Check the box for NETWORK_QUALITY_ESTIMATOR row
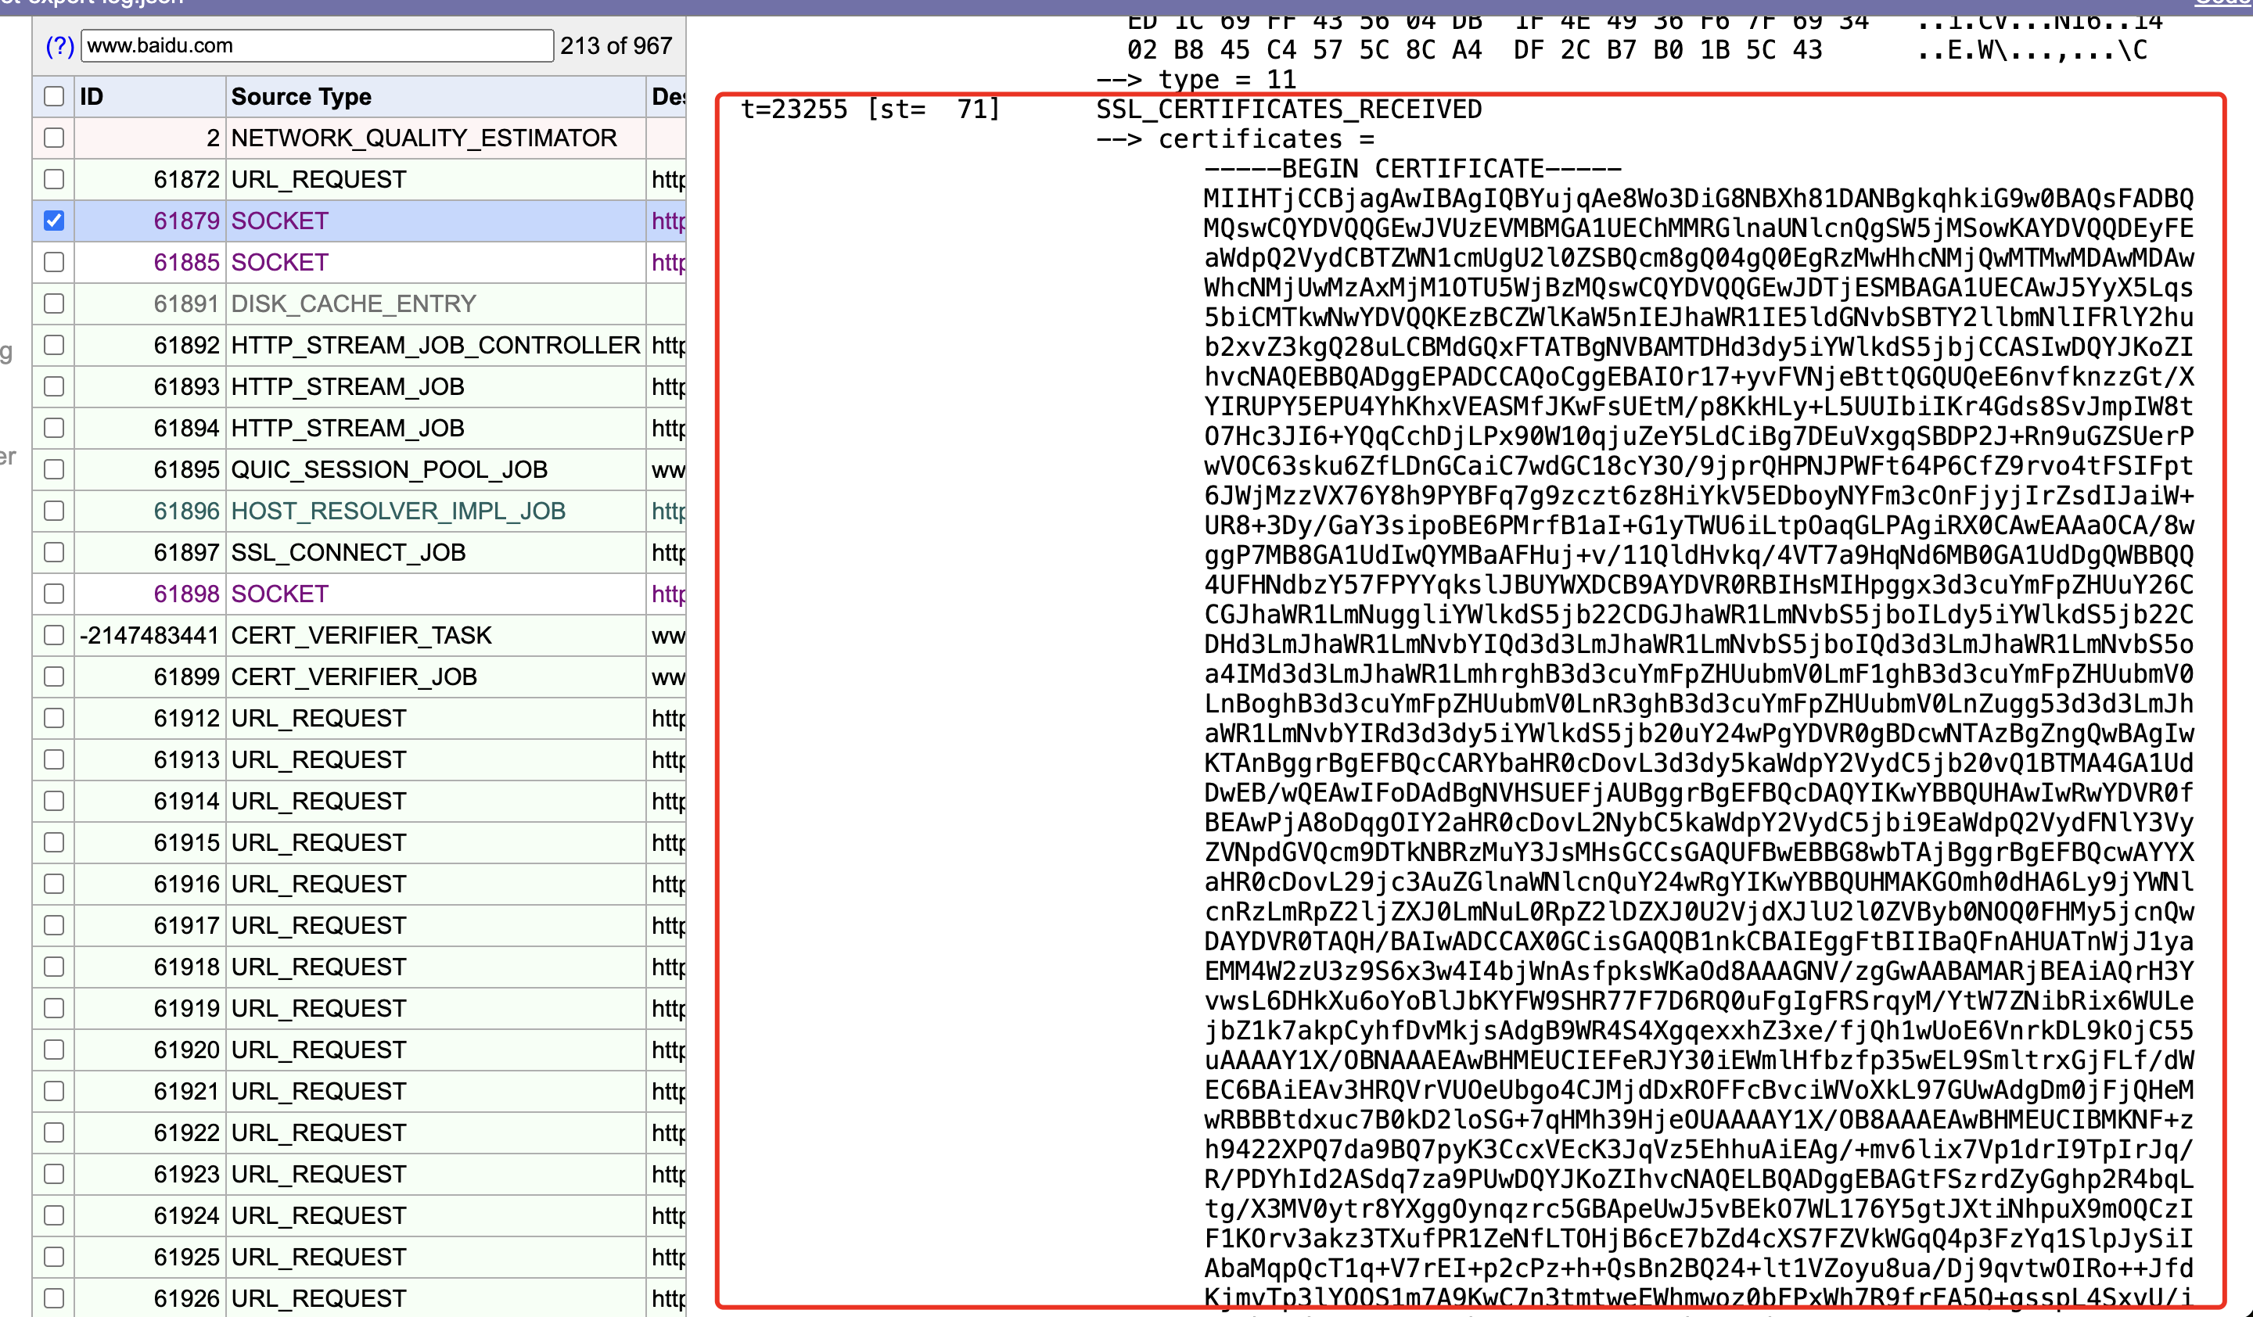 (x=54, y=138)
